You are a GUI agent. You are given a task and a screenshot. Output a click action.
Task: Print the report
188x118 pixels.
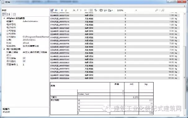[101, 10]
